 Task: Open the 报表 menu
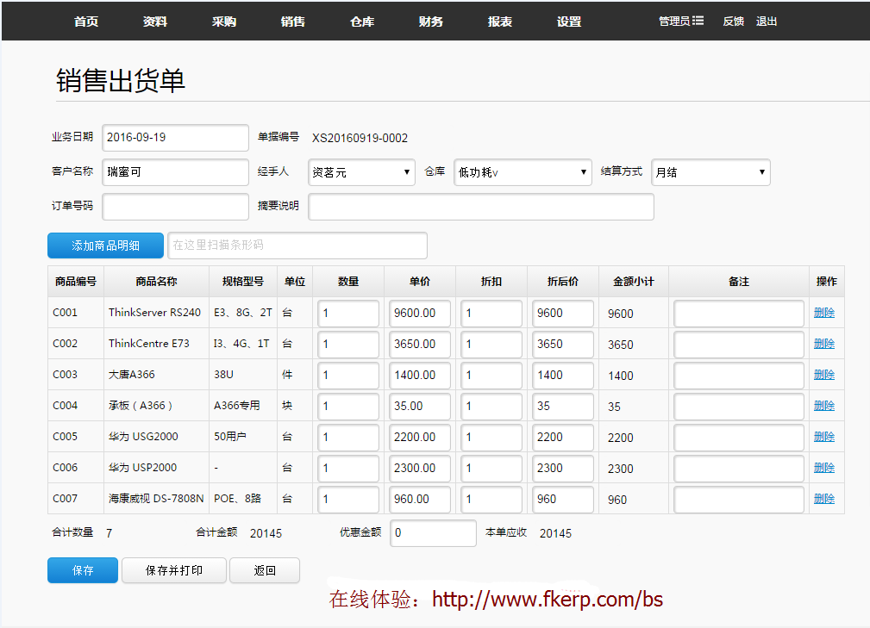(500, 21)
